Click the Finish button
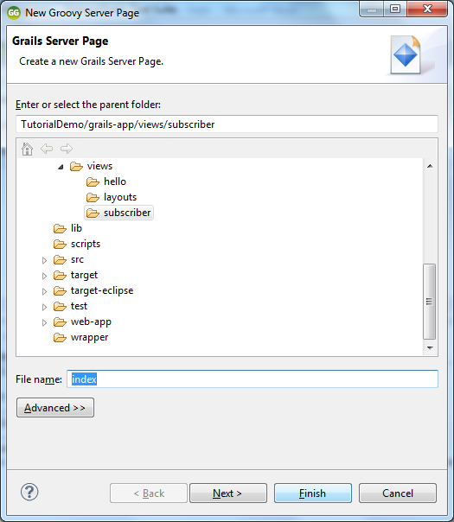The width and height of the screenshot is (454, 522). 313,493
